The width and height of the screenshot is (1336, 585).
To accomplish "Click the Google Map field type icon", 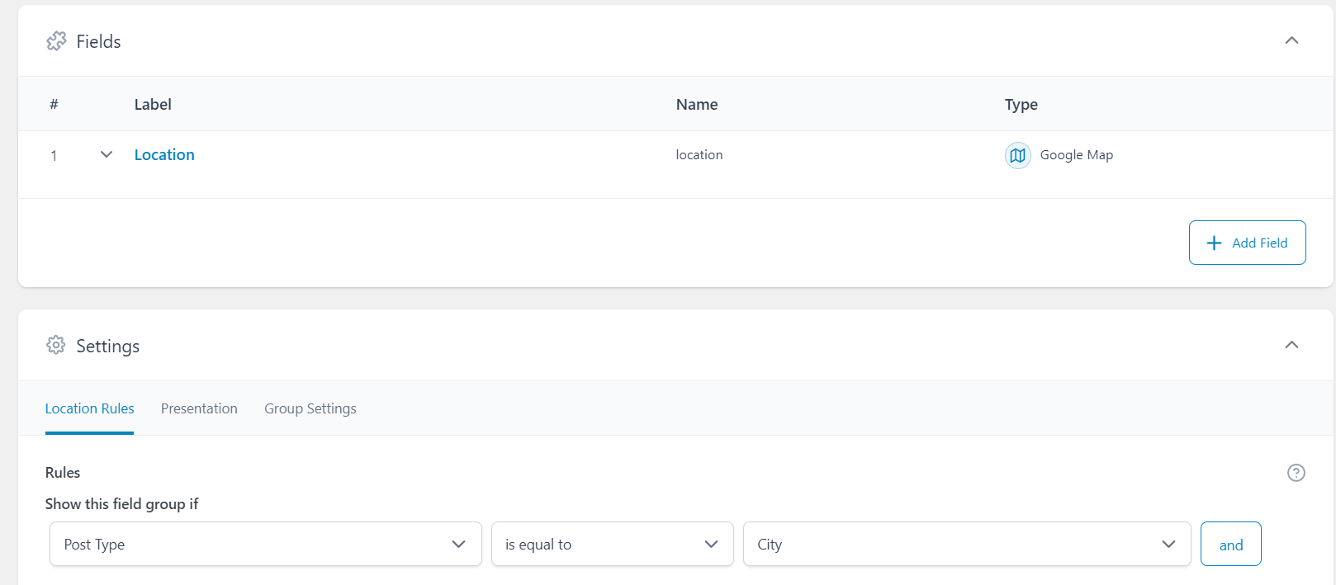I will click(1017, 155).
